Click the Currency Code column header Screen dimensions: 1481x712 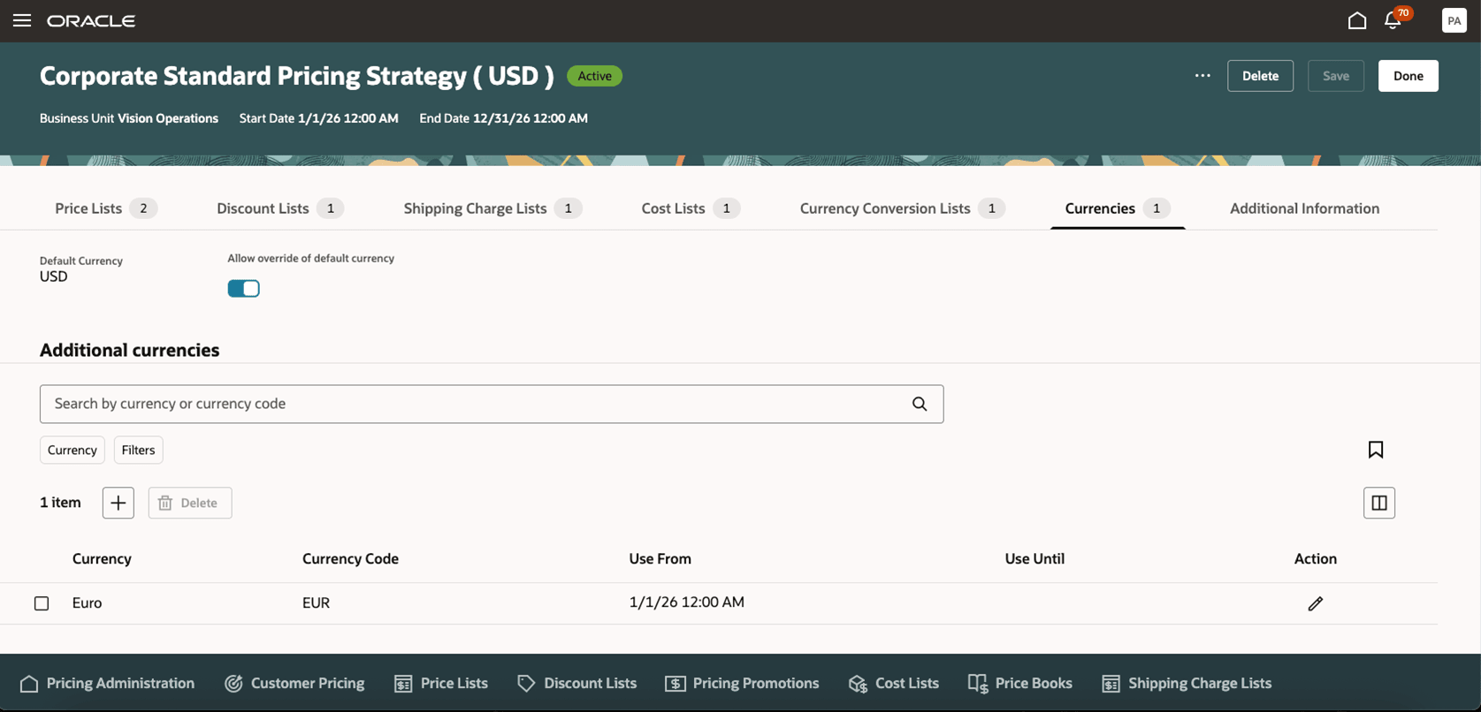(x=350, y=559)
